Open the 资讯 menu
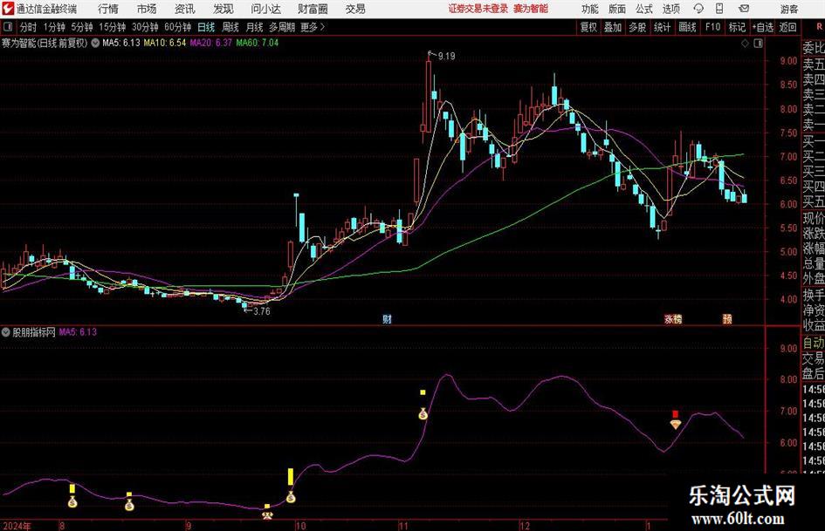 coord(185,9)
